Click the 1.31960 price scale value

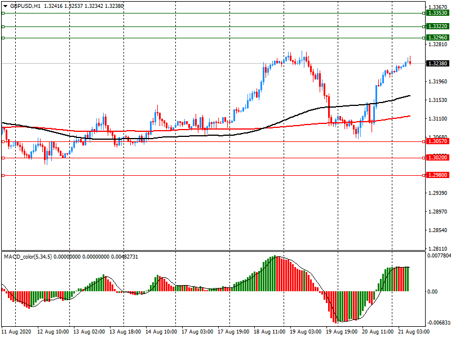438,82
